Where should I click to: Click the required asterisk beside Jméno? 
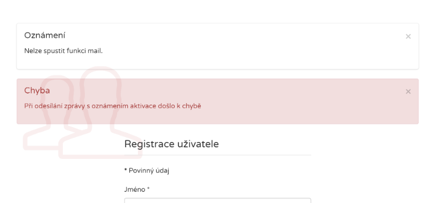[x=149, y=189]
